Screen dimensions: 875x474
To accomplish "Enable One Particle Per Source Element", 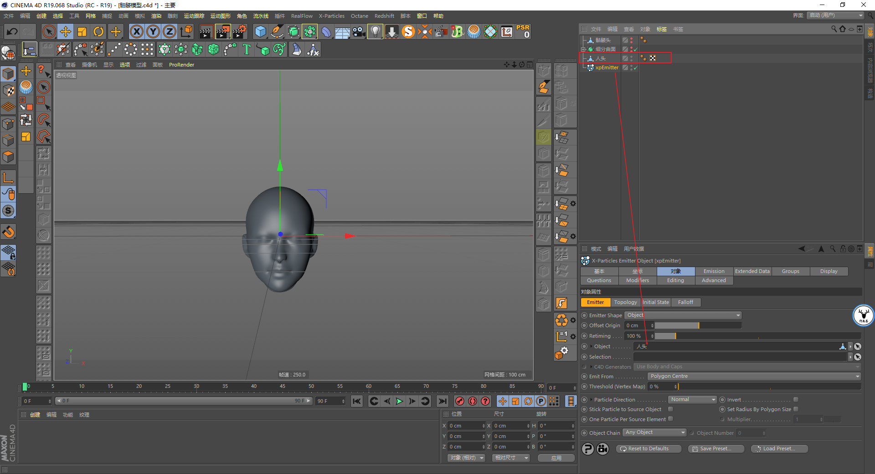I will pos(670,419).
